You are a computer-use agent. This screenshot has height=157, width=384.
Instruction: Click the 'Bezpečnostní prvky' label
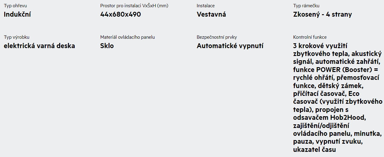217,37
